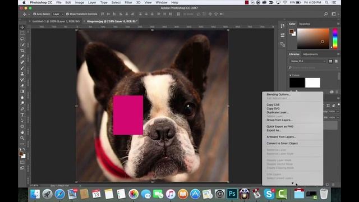Click the search icon in options bar
359x202 pixels.
click(x=326, y=14)
